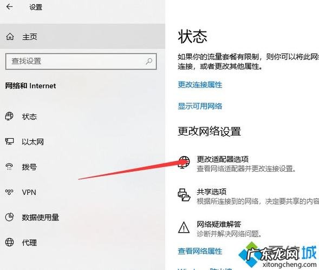Click the Dial-up (拨号) phone icon

click(9, 166)
